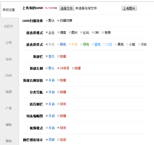
Task: Switch to the 公司 tab
Action: (x=9, y=43)
